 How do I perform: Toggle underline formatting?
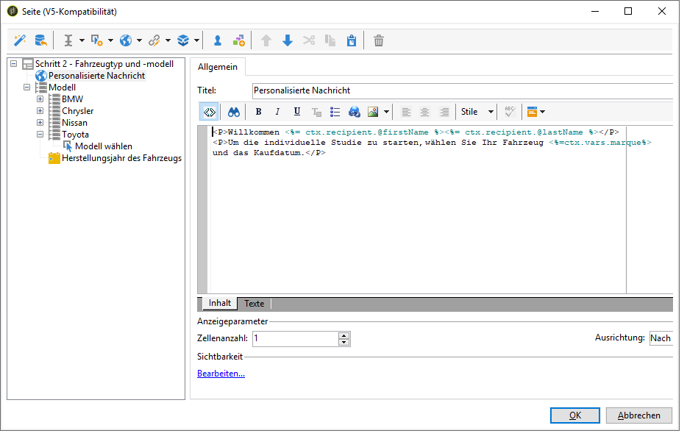297,112
